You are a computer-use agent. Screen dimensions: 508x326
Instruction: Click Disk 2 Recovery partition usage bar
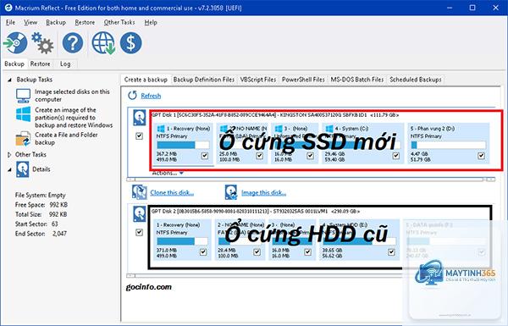point(182,241)
